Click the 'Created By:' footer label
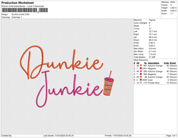178x138 pixels. pyautogui.click(x=7, y=136)
